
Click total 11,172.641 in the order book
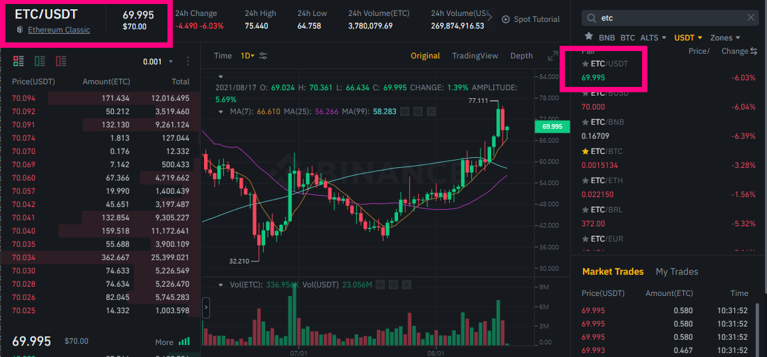(x=170, y=231)
